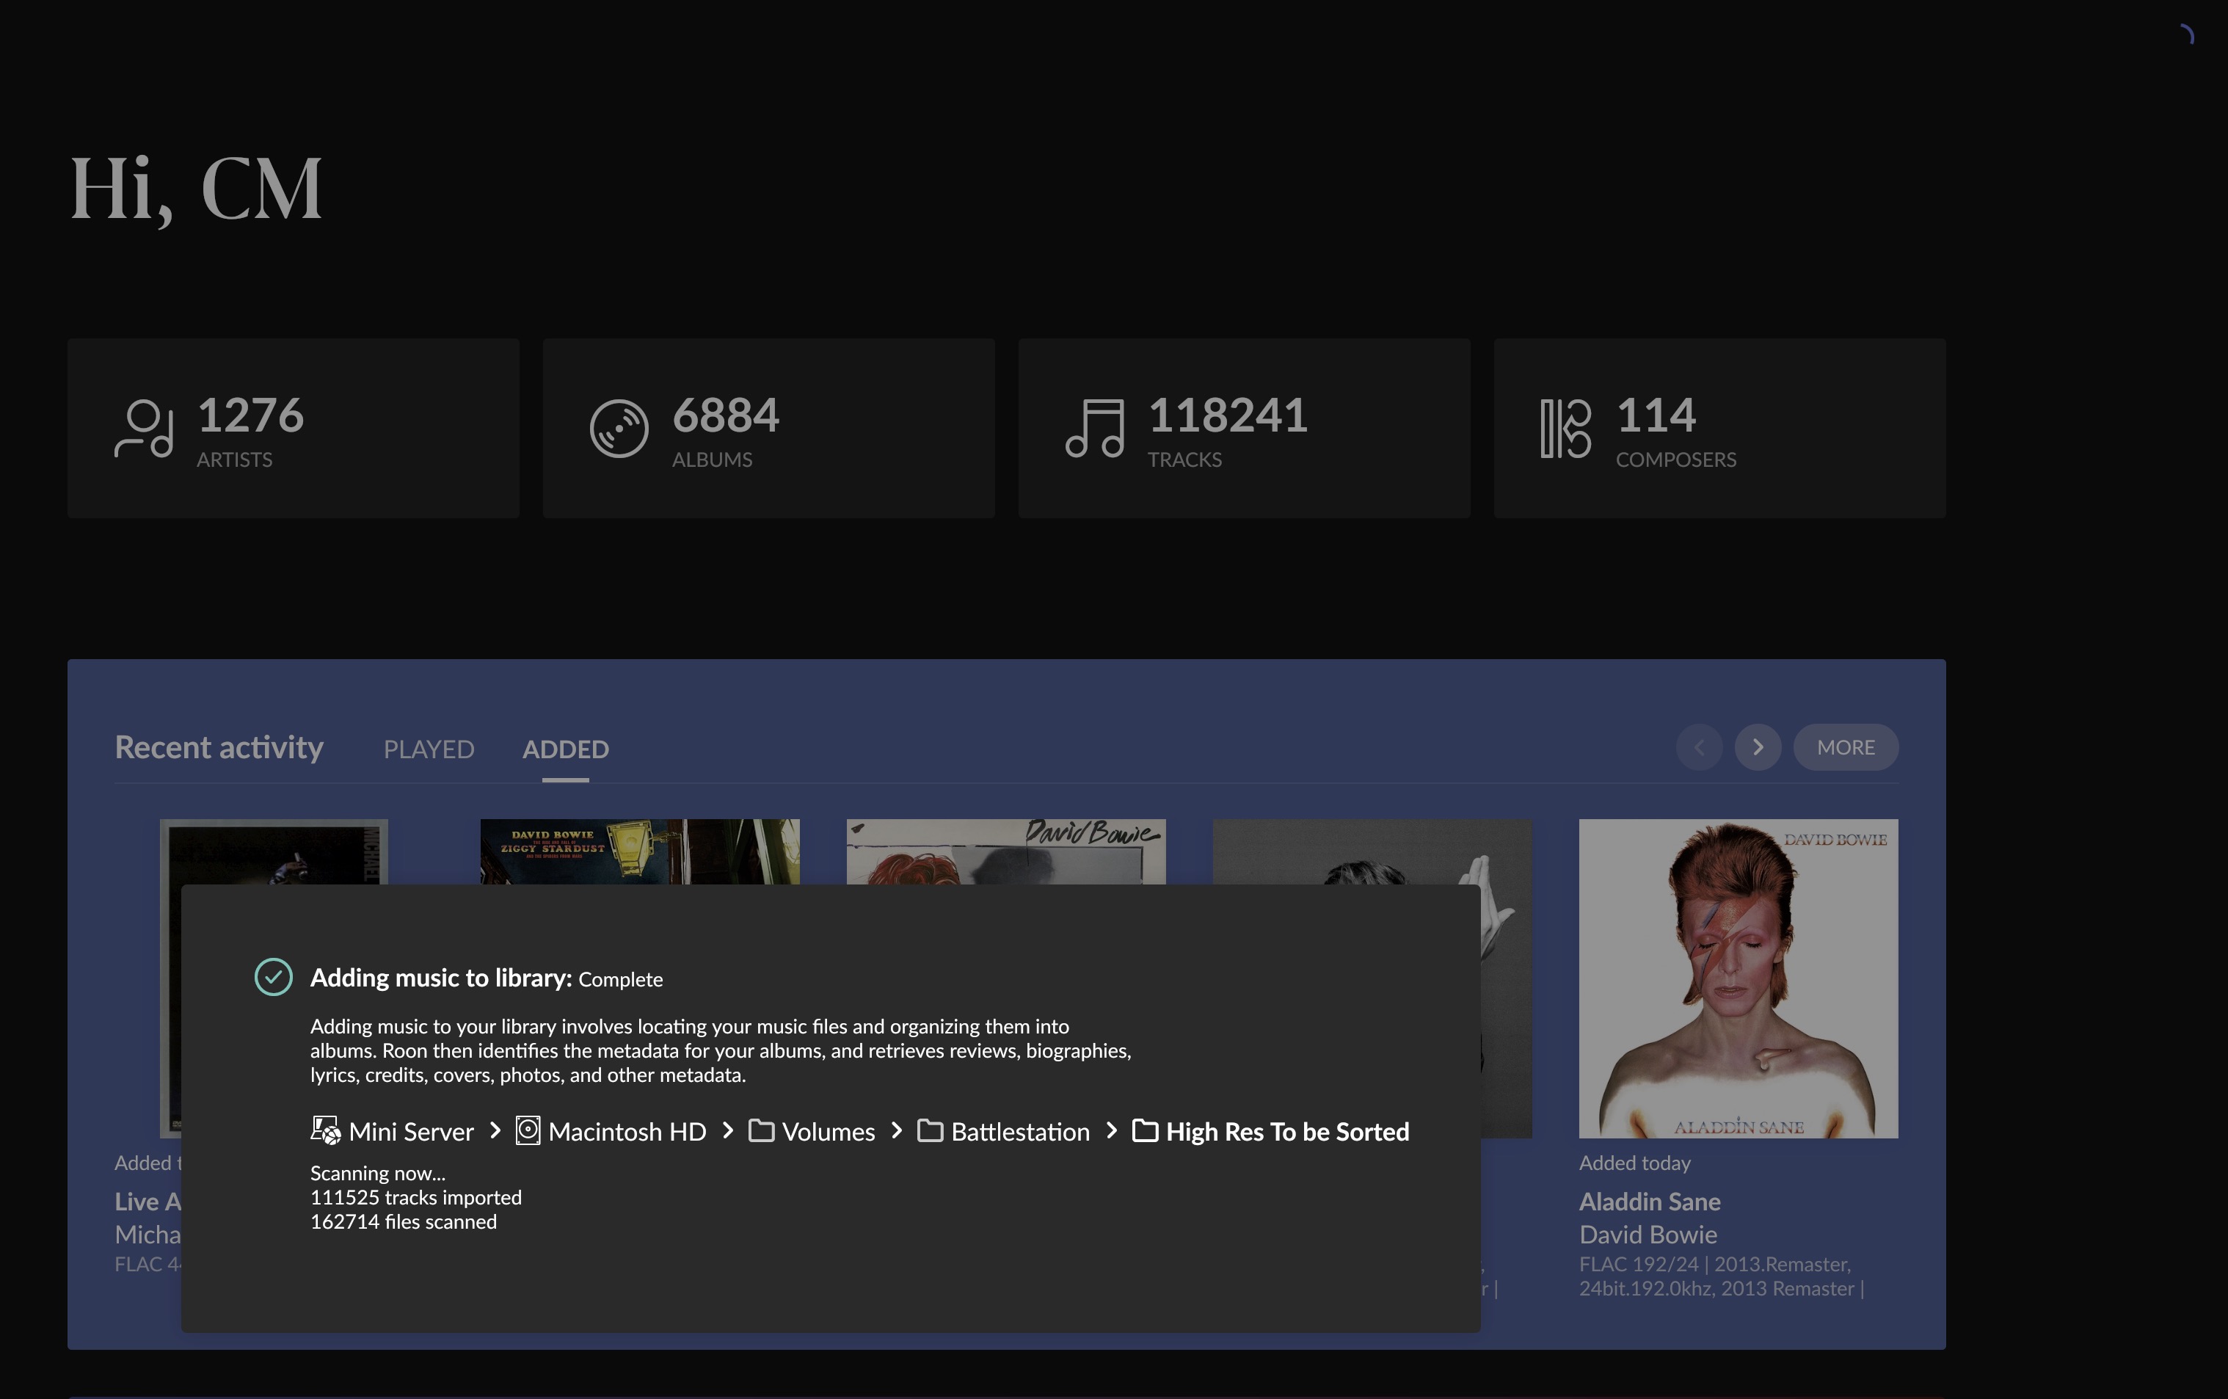Click the 111525 tracks imported text
The width and height of the screenshot is (2228, 1399).
[416, 1197]
